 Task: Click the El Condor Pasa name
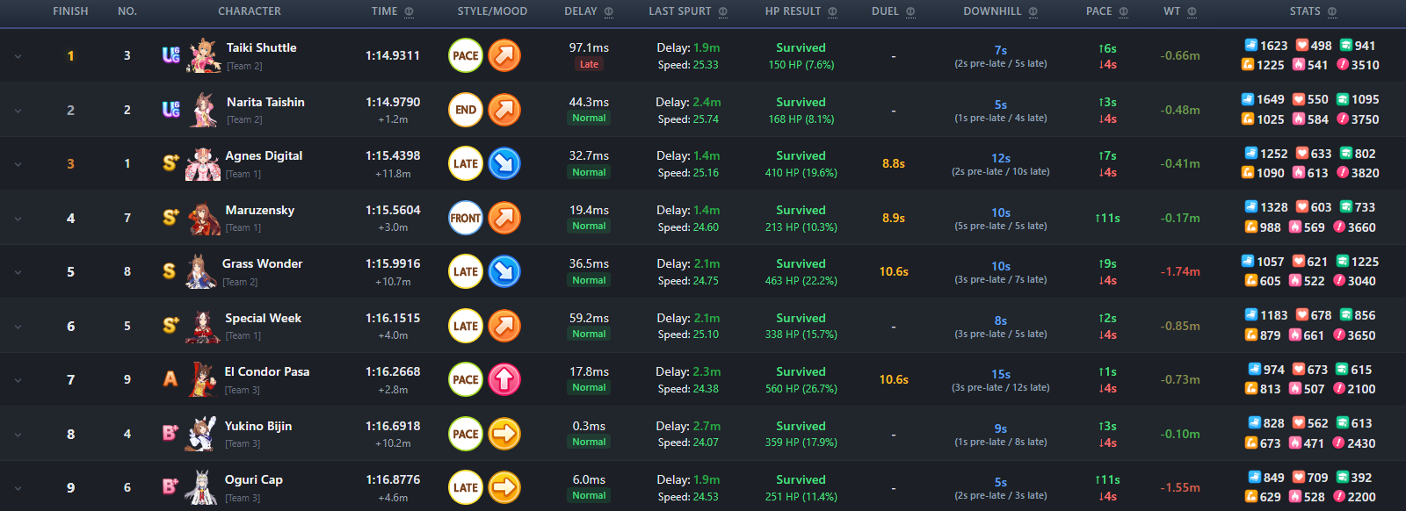tap(267, 371)
